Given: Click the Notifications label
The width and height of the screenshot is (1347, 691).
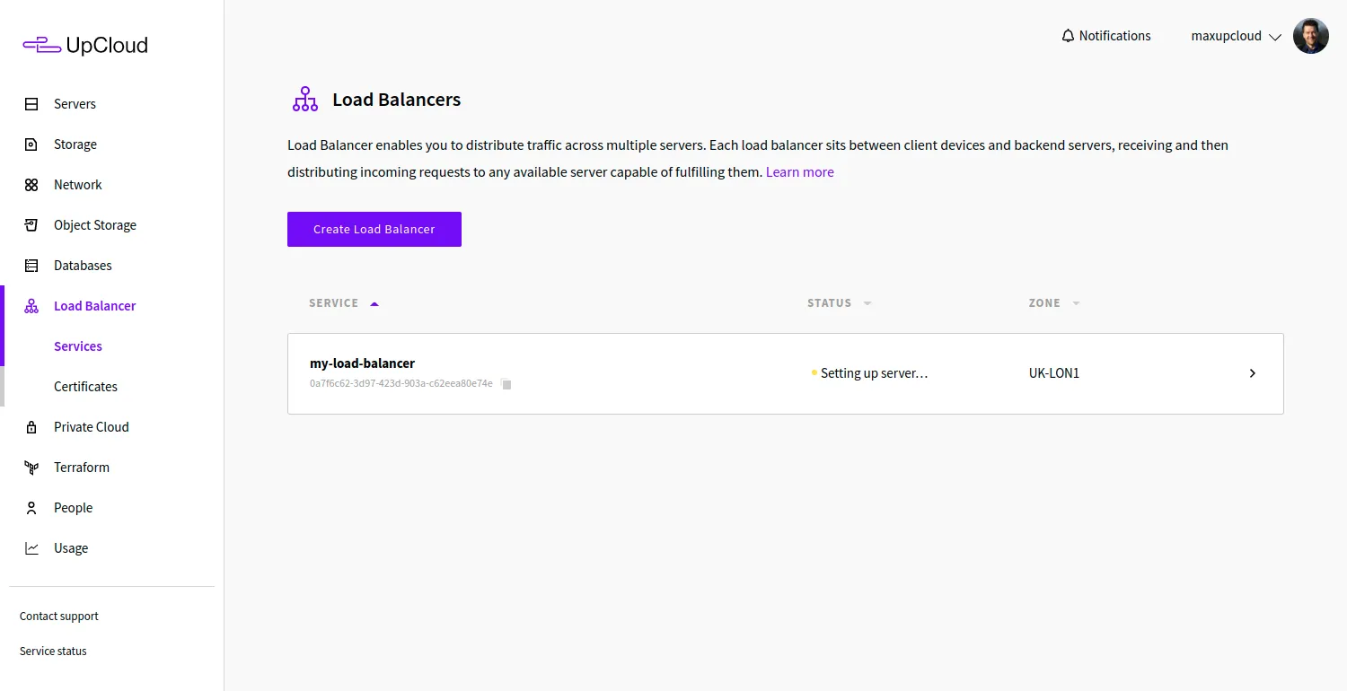Looking at the screenshot, I should point(1115,36).
